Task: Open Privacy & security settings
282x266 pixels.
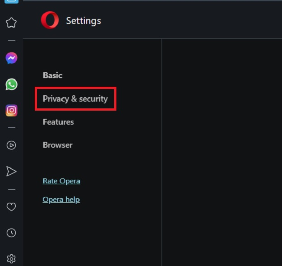Action: tap(75, 98)
